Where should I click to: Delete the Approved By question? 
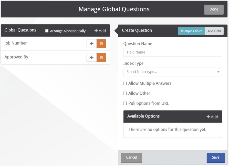tap(101, 57)
